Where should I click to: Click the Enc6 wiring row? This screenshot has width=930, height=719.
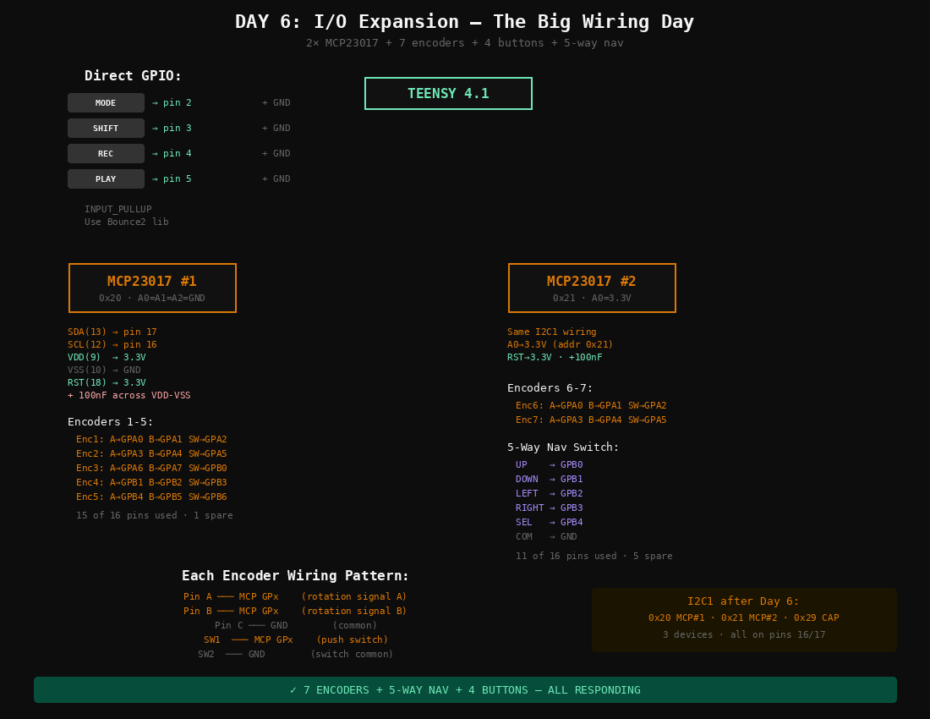click(x=591, y=406)
